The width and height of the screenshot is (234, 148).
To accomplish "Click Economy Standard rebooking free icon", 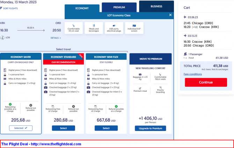I will click(53, 106).
